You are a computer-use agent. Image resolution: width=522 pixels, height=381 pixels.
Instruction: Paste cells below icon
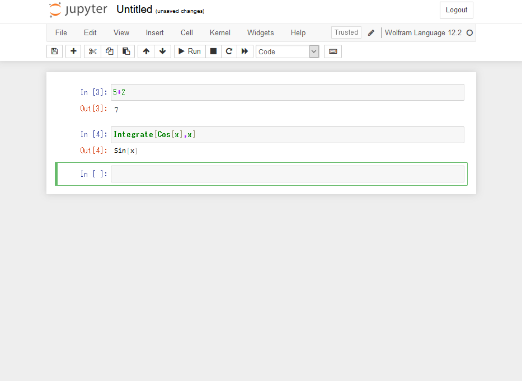[126, 51]
